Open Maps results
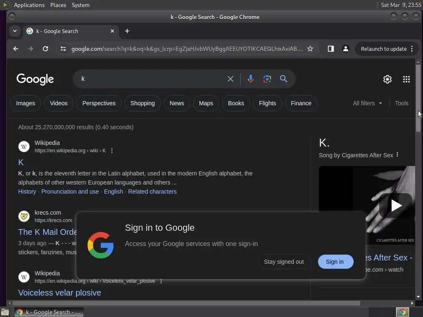Screen dimensions: 423x317 point(206,103)
